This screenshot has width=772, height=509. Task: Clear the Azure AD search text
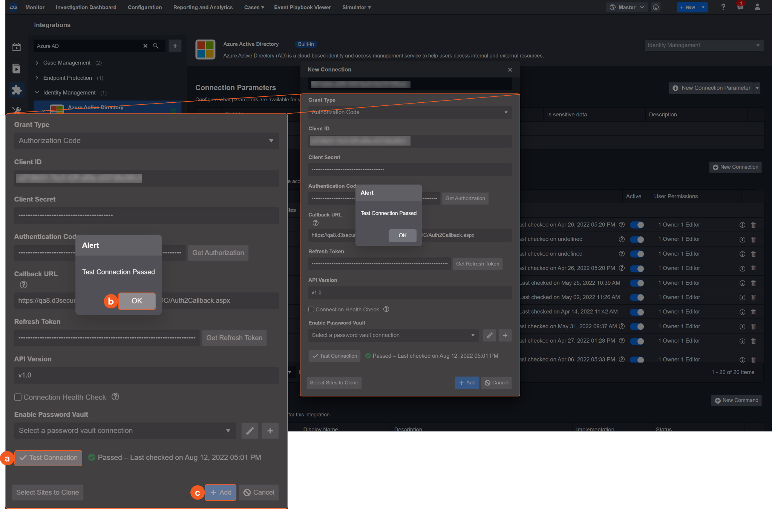pos(145,46)
